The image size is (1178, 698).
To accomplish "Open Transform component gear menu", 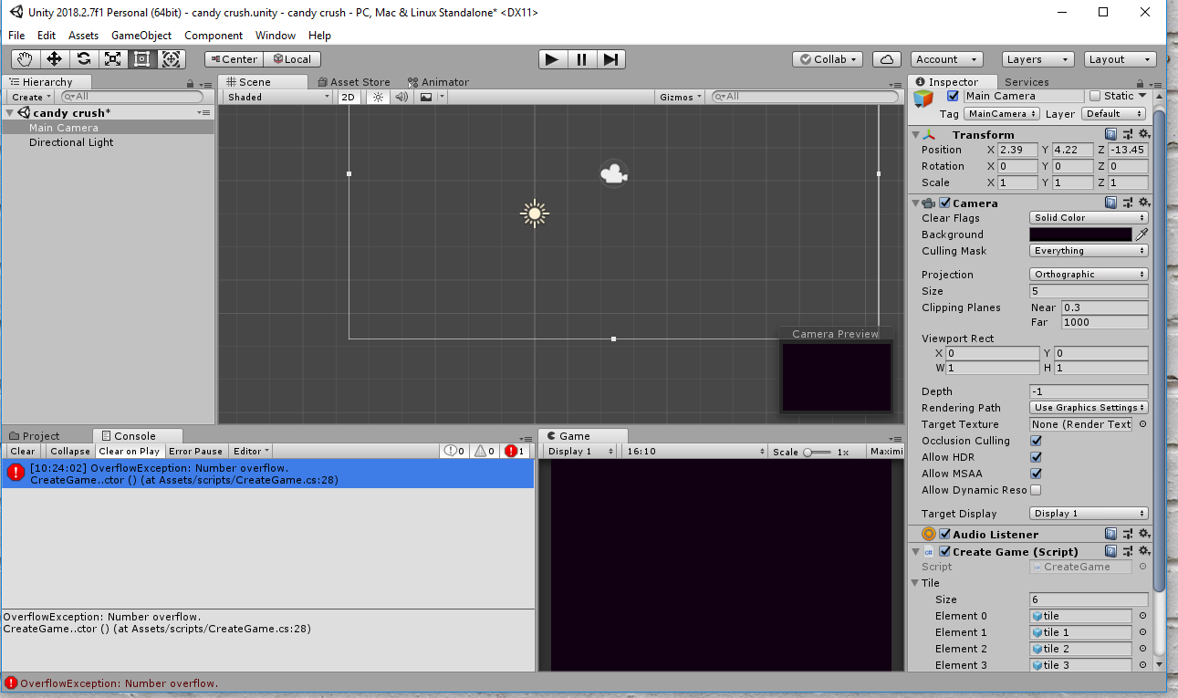I will click(1144, 134).
